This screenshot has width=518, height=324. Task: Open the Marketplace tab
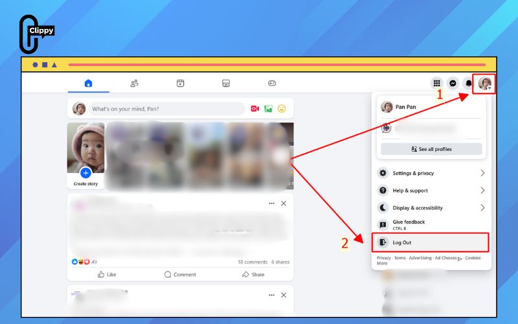(226, 84)
